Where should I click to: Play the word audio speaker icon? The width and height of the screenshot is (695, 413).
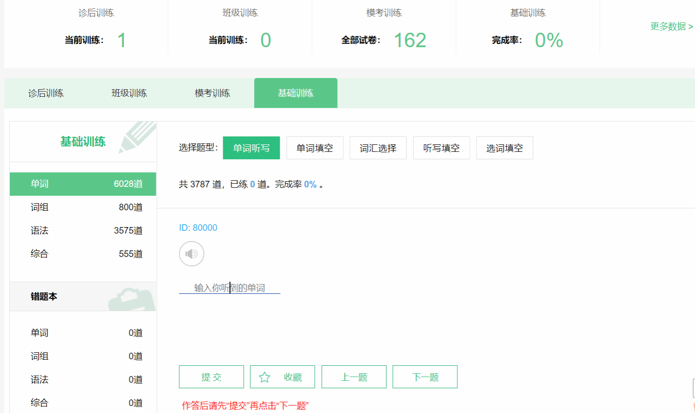191,254
